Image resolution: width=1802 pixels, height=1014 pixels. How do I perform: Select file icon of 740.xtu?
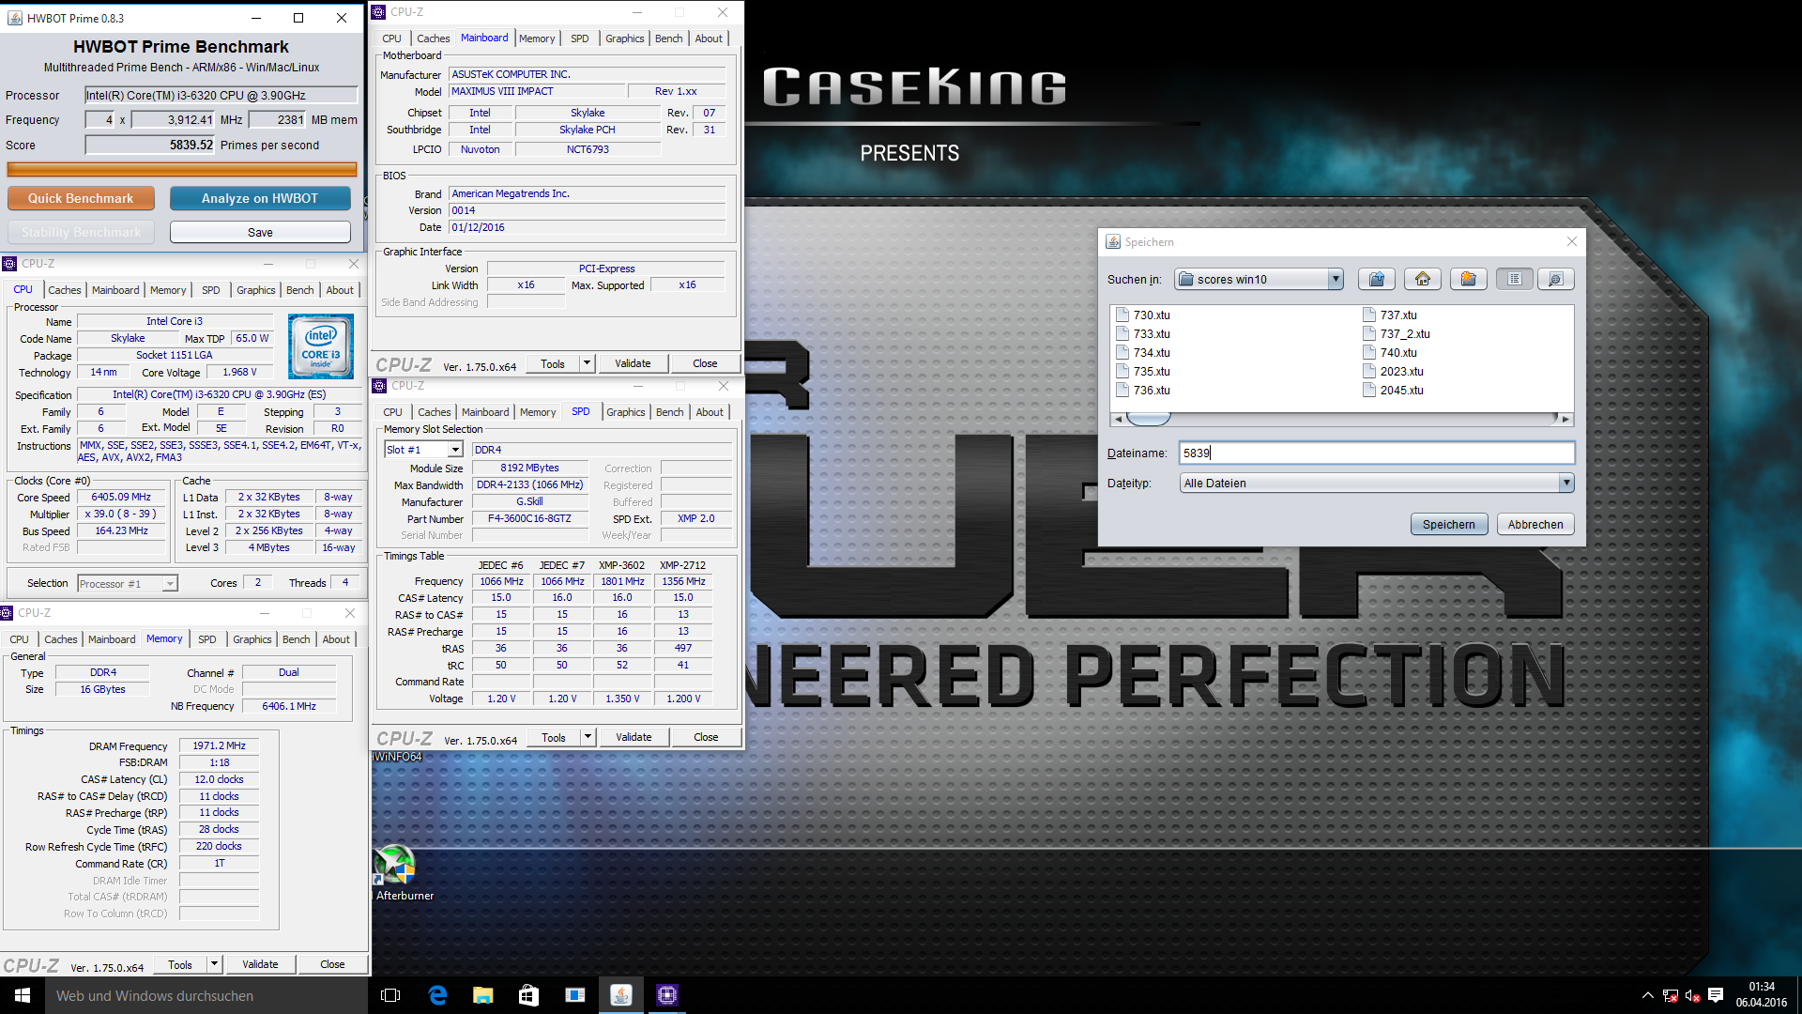(1369, 353)
